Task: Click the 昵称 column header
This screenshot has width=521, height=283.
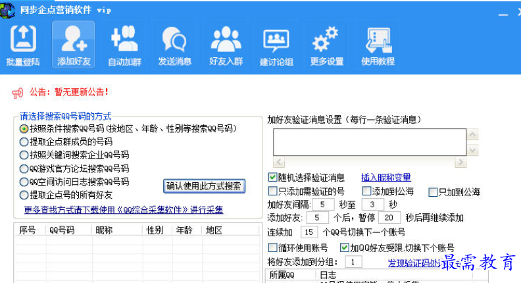Action: click(117, 230)
